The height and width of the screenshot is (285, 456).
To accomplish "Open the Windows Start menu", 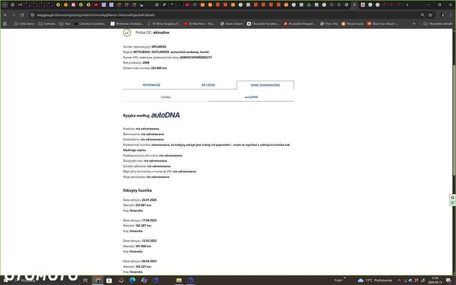I will click(5, 280).
